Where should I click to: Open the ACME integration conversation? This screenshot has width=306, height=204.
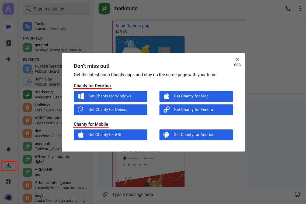tap(41, 121)
